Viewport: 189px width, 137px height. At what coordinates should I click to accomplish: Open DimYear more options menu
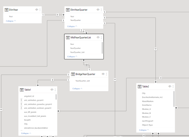(x=40, y=10)
